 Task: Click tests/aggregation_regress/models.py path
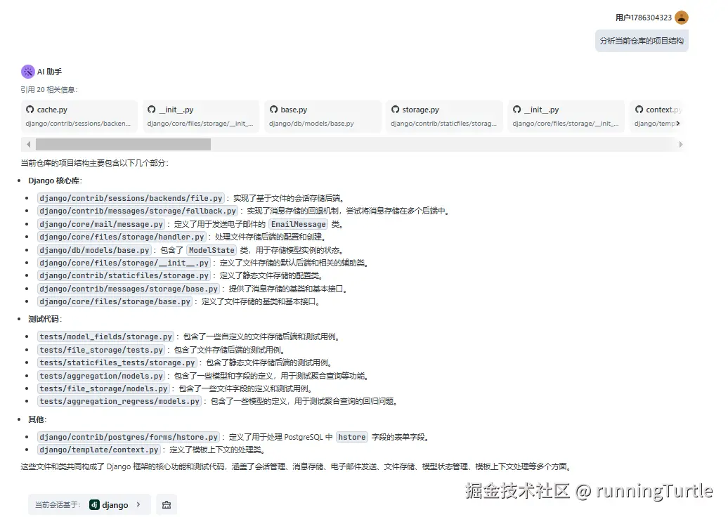click(x=119, y=401)
